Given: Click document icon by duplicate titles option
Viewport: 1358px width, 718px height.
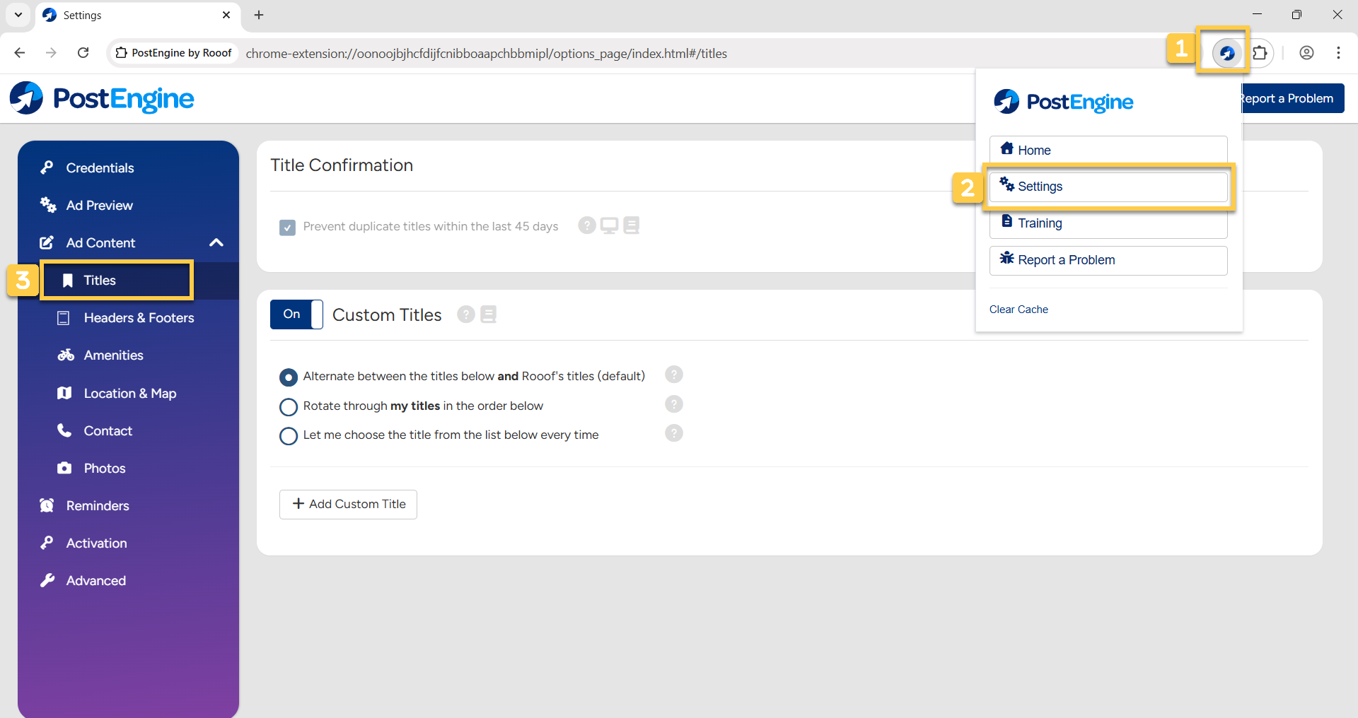Looking at the screenshot, I should 632,225.
